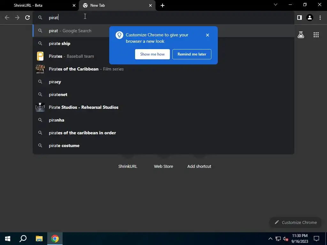This screenshot has width=327, height=245.
Task: Click the search icon beside 'pirate costume'
Action: (x=40, y=145)
